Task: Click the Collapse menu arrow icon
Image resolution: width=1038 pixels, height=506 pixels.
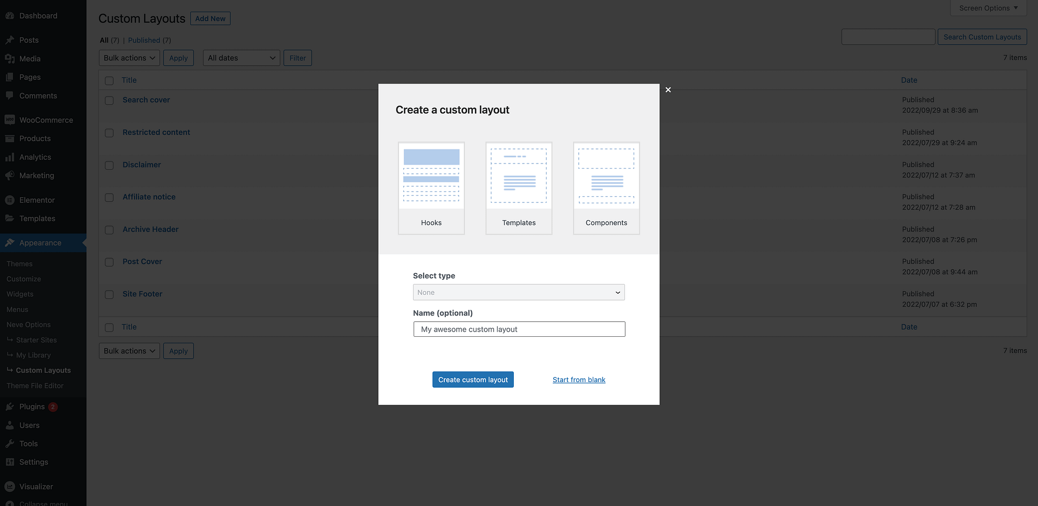Action: tap(9, 503)
